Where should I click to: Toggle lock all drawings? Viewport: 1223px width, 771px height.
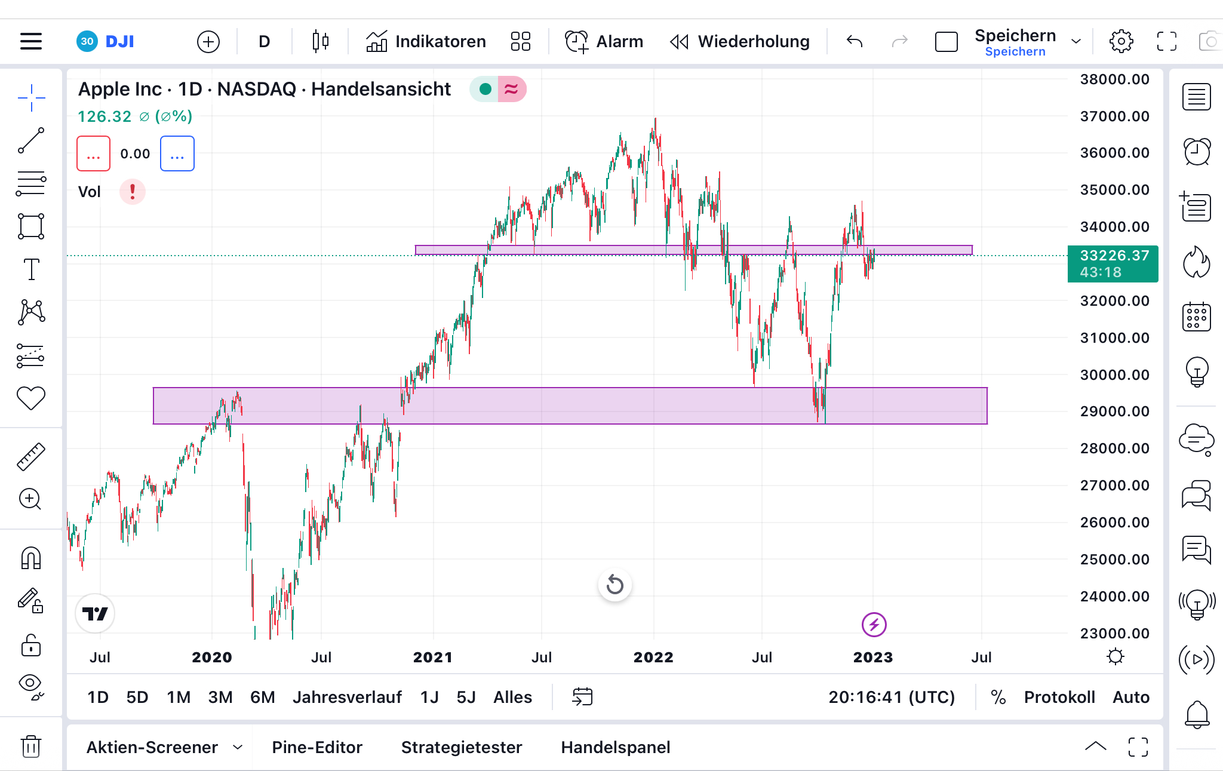pyautogui.click(x=31, y=646)
